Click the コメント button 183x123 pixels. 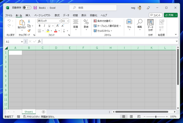[x=156, y=15]
